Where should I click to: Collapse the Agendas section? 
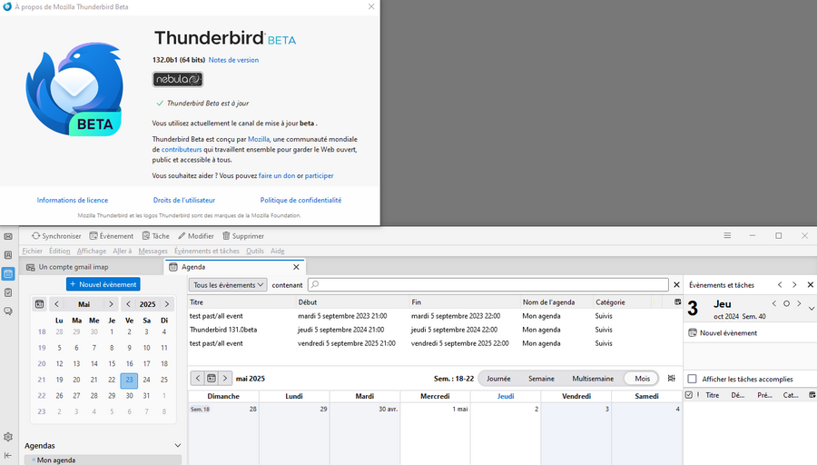coord(178,445)
